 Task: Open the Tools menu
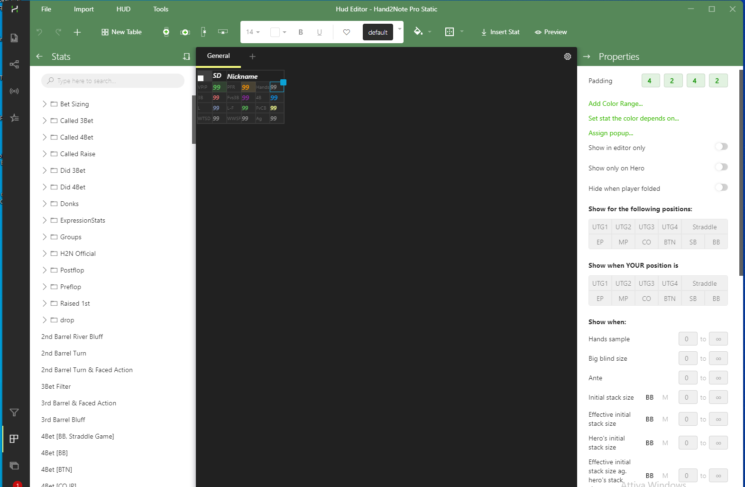tap(161, 9)
